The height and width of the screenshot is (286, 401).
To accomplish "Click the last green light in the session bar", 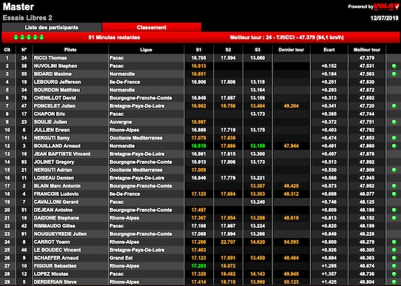I will pyautogui.click(x=41, y=37).
